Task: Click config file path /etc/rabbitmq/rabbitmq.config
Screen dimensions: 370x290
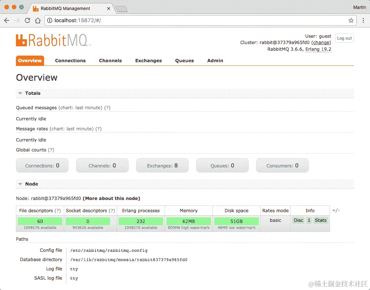Action: pos(109,250)
